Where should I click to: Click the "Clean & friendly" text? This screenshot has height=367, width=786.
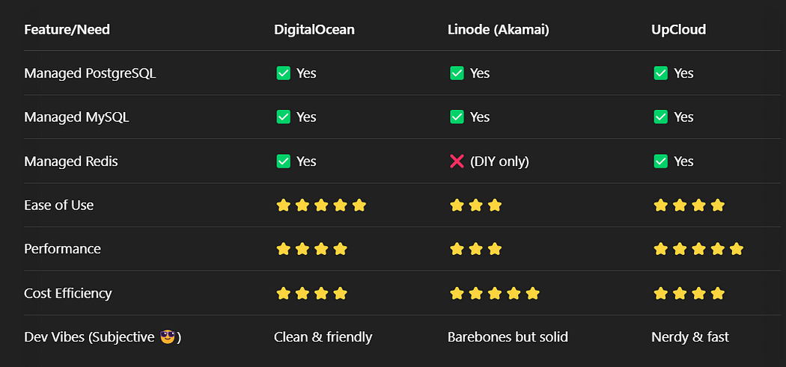point(323,337)
